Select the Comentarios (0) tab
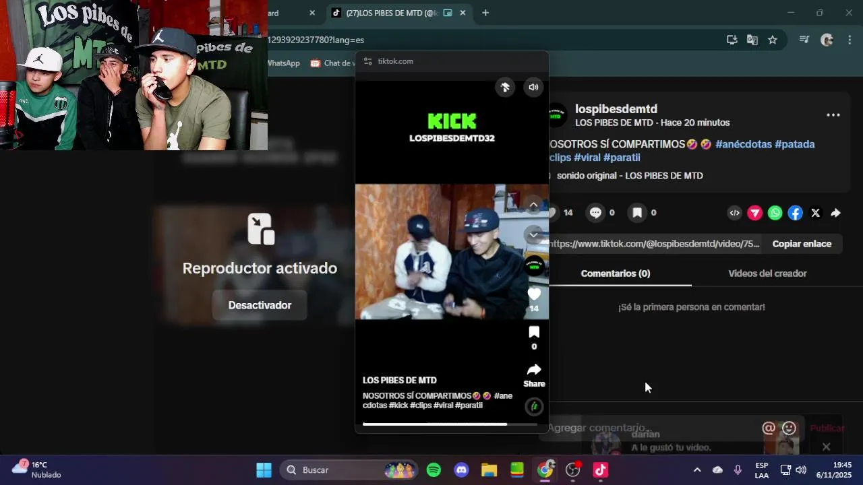This screenshot has height=485, width=863. [616, 273]
